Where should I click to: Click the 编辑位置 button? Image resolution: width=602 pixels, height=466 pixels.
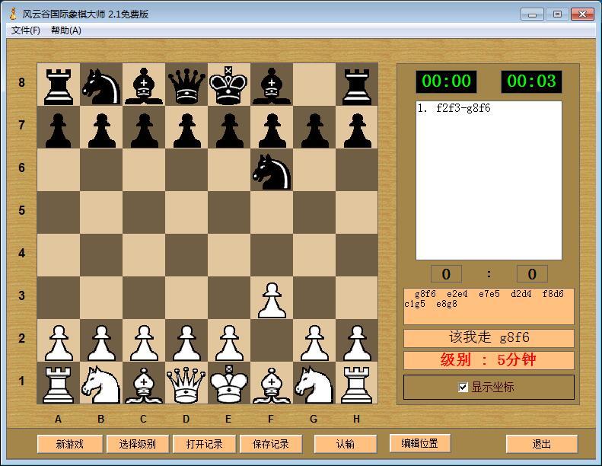tap(419, 443)
